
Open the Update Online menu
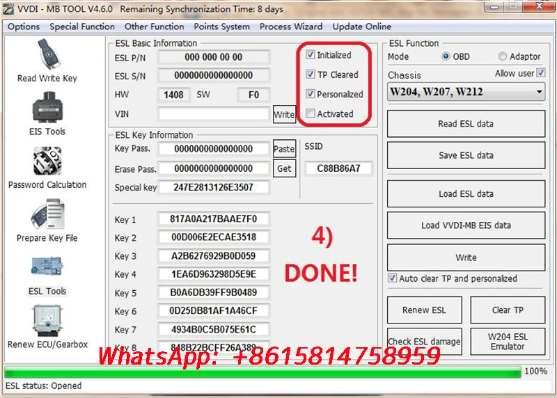point(361,26)
